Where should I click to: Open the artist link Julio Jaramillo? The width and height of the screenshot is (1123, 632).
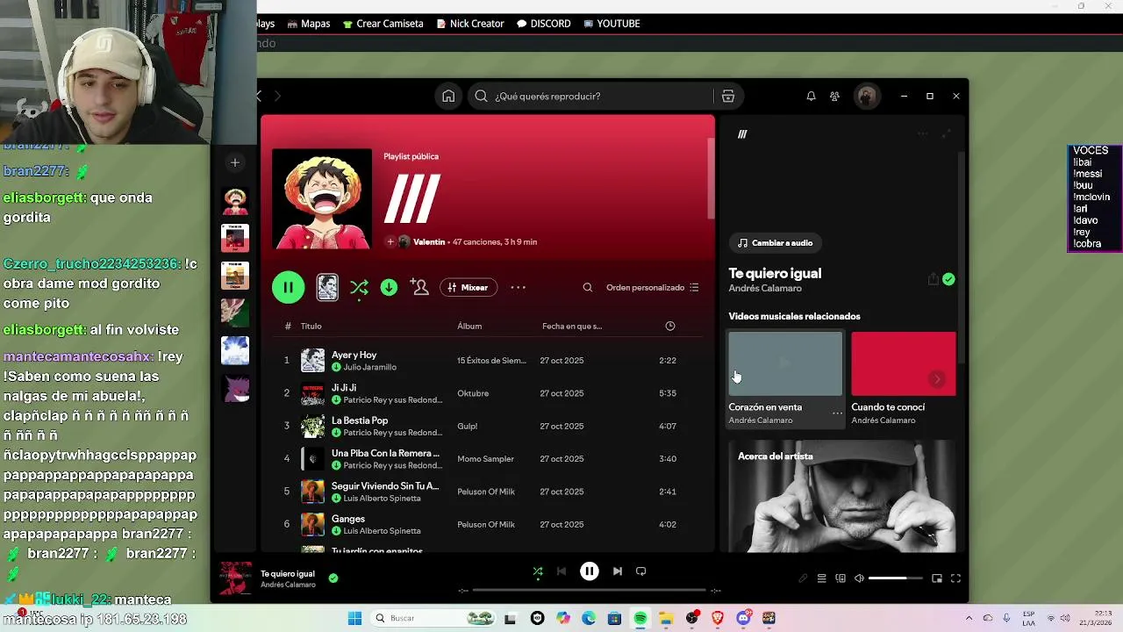tap(369, 367)
